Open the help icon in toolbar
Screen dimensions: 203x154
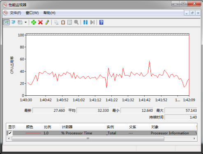101,22
